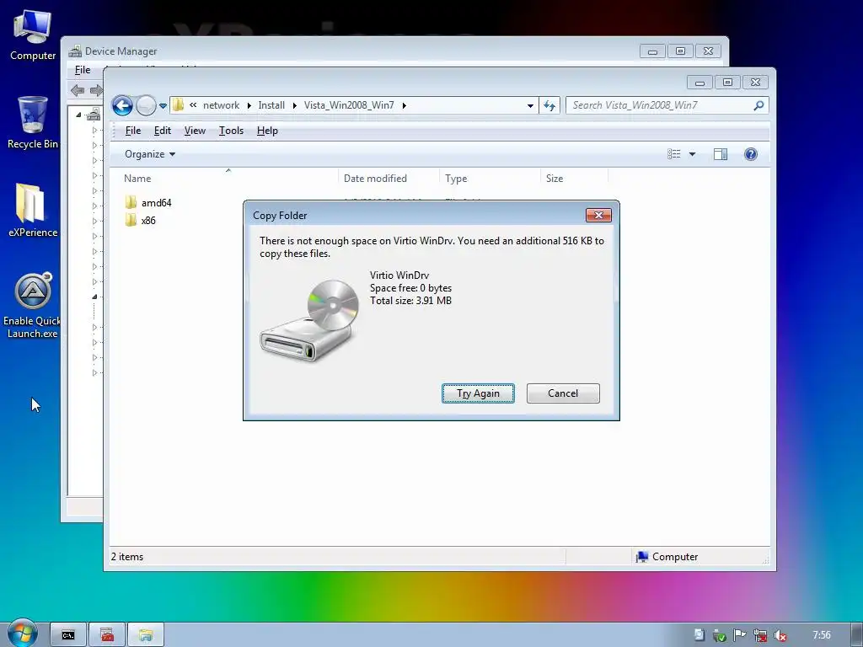This screenshot has width=863, height=647.
Task: Expand arrow after Install breadcrumb
Action: [x=294, y=105]
